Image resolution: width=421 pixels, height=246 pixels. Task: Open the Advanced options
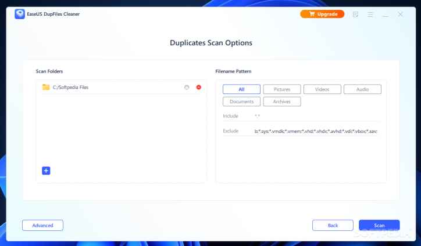pyautogui.click(x=42, y=225)
